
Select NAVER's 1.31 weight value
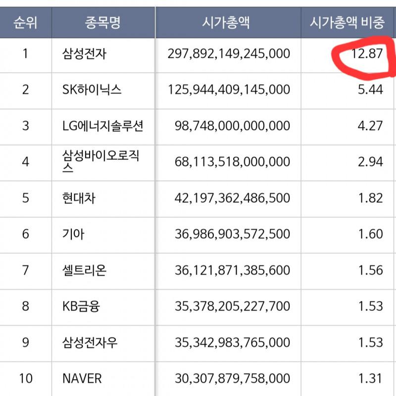pyautogui.click(x=370, y=379)
